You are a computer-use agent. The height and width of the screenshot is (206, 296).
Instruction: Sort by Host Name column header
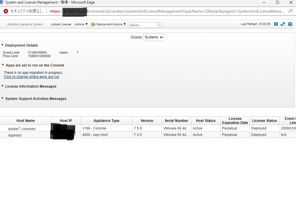(x=26, y=121)
